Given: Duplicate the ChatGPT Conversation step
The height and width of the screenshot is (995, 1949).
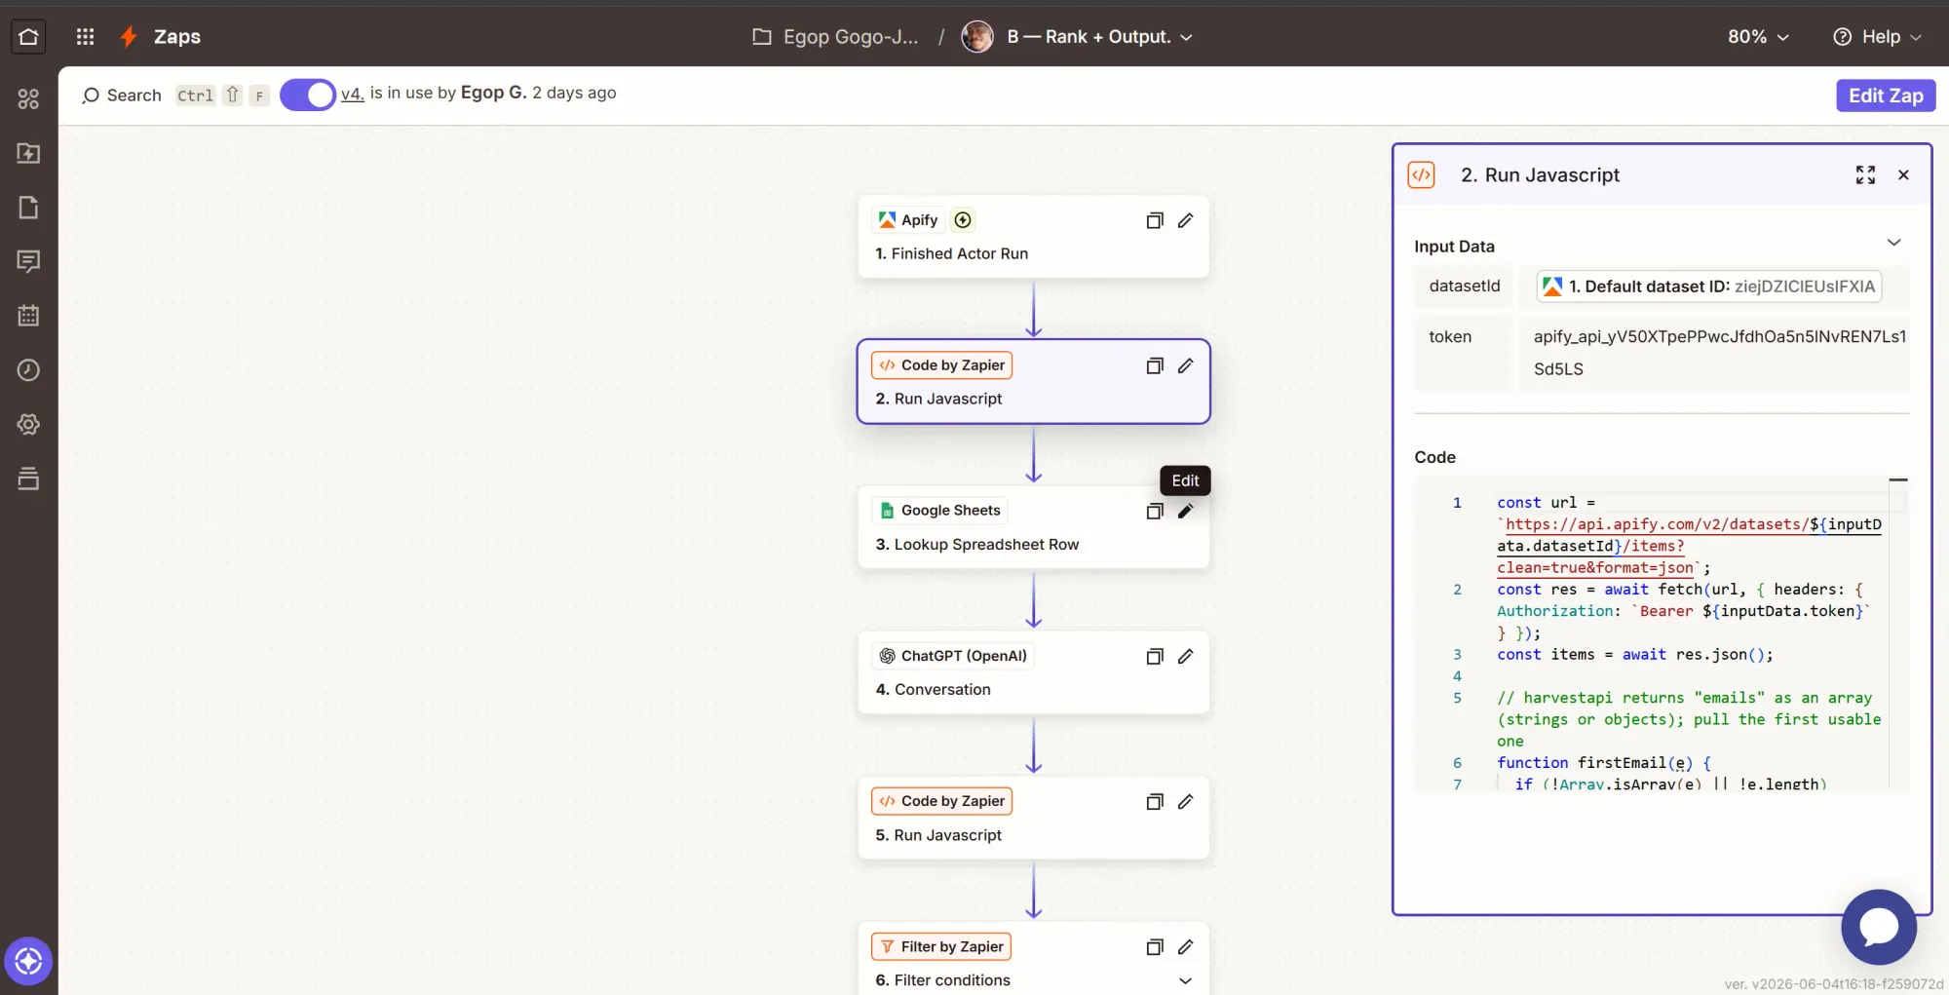Looking at the screenshot, I should 1155,656.
